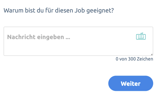Image resolution: width=156 pixels, height=96 pixels.
Task: Place cursor in the message input box
Action: [79, 41]
